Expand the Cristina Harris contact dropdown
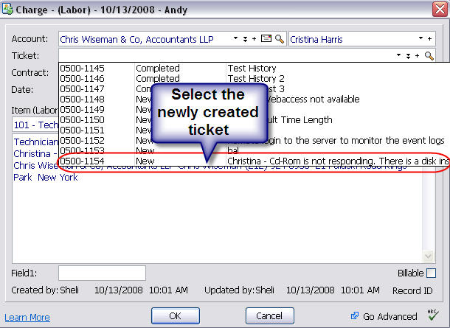 coord(421,38)
